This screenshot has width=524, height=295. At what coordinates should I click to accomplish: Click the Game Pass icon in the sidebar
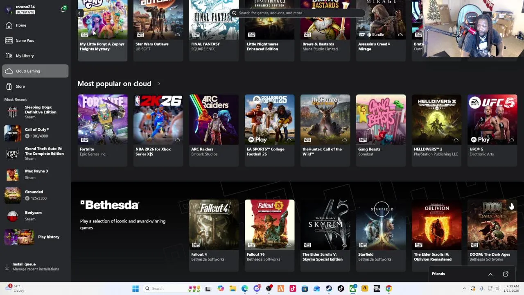tap(9, 41)
